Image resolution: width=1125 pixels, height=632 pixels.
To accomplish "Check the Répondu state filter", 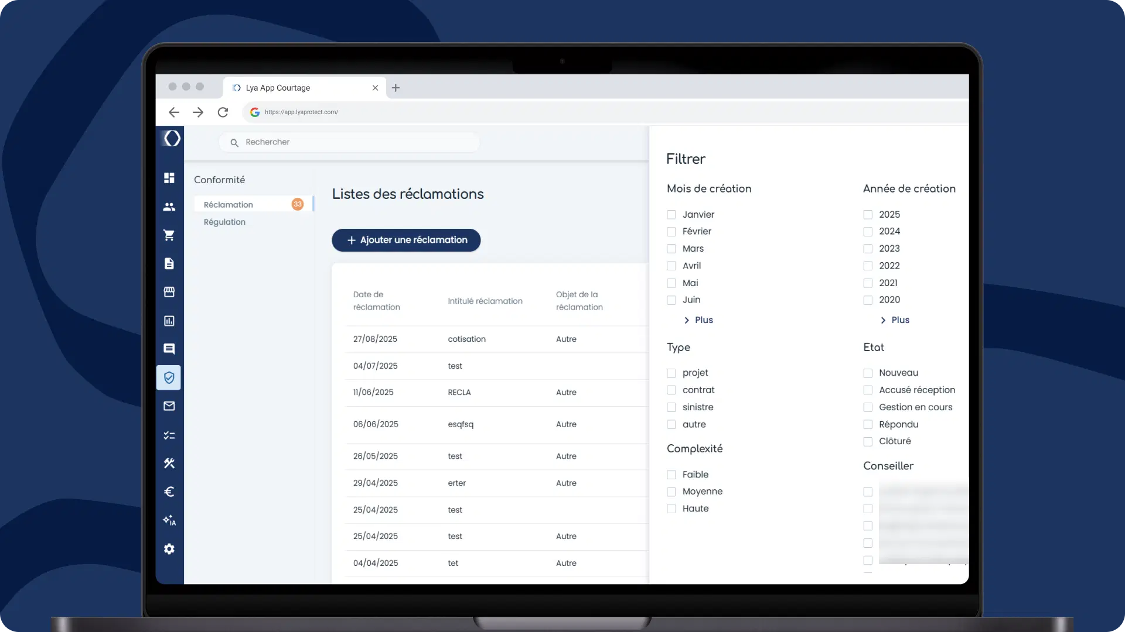I will pos(868,425).
